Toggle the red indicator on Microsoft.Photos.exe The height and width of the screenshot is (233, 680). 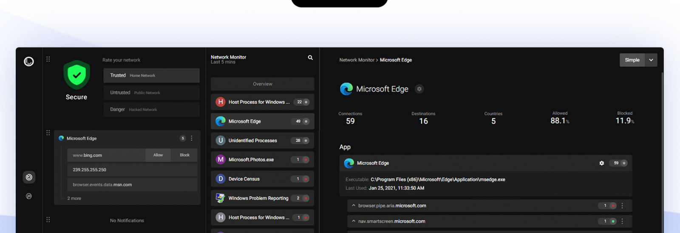300,160
